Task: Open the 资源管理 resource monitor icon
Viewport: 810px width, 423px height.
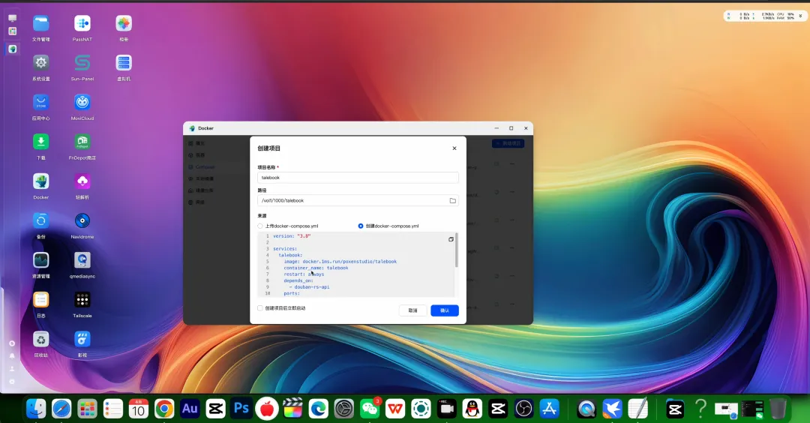Action: pos(40,259)
